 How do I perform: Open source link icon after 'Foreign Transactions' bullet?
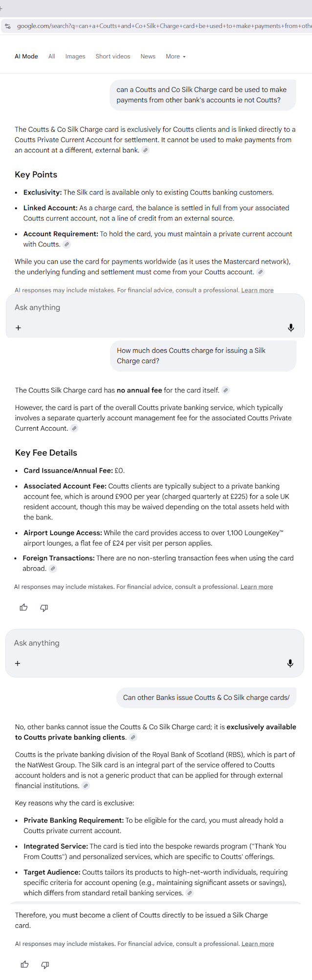coord(53,569)
